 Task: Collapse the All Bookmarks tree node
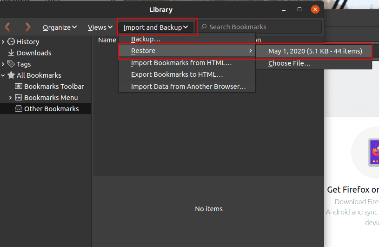tap(3, 75)
